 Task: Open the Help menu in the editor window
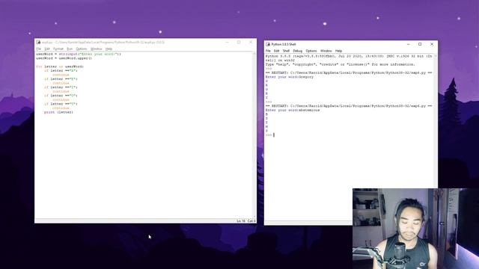point(109,49)
